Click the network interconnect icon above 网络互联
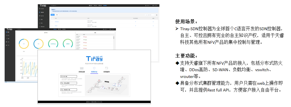The width and height of the screenshot is (291, 107). [82, 68]
